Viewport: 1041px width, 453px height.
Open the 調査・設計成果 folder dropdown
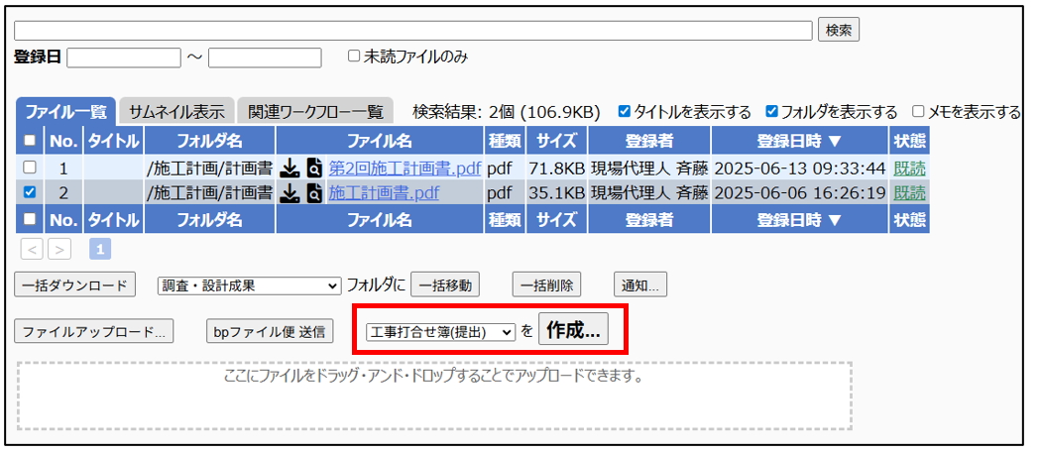[249, 285]
